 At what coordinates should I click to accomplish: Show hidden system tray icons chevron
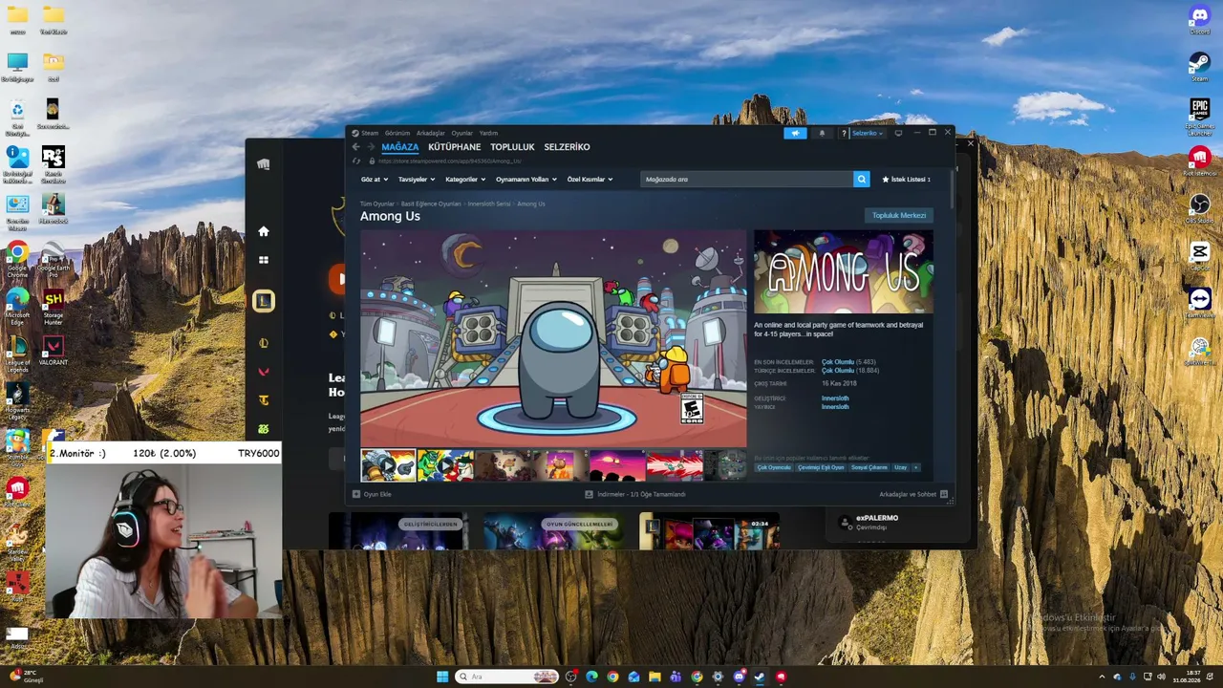click(1102, 677)
